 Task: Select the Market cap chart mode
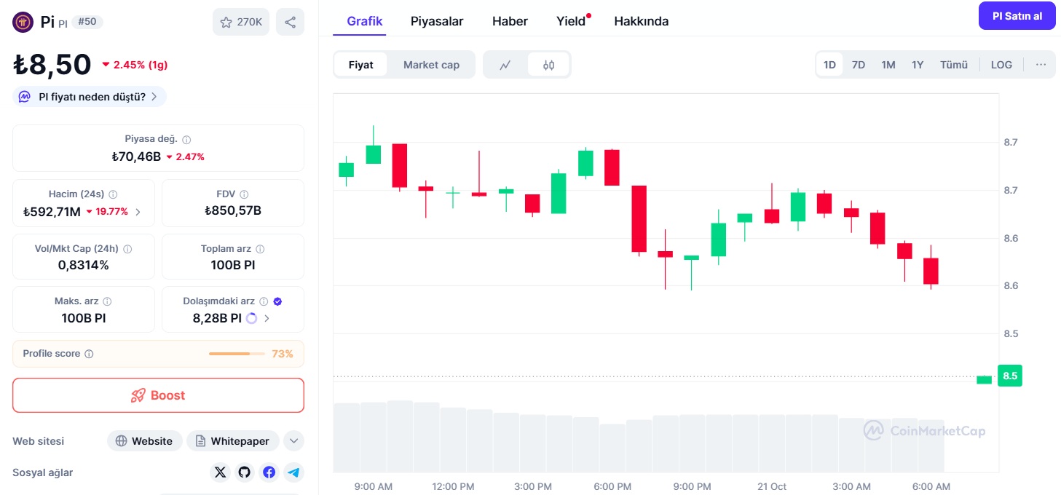coord(431,65)
